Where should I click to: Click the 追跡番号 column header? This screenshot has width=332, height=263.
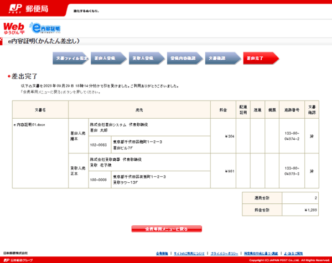coord(292,110)
